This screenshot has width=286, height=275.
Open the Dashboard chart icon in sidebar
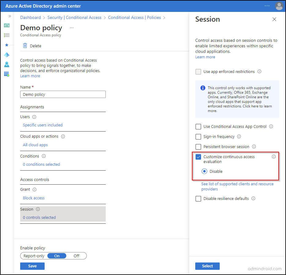(7, 25)
